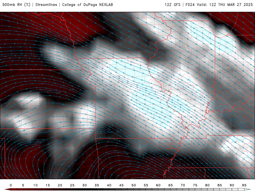Click the "45" value on the color scale
The height and width of the screenshot is (191, 255).
(121, 185)
